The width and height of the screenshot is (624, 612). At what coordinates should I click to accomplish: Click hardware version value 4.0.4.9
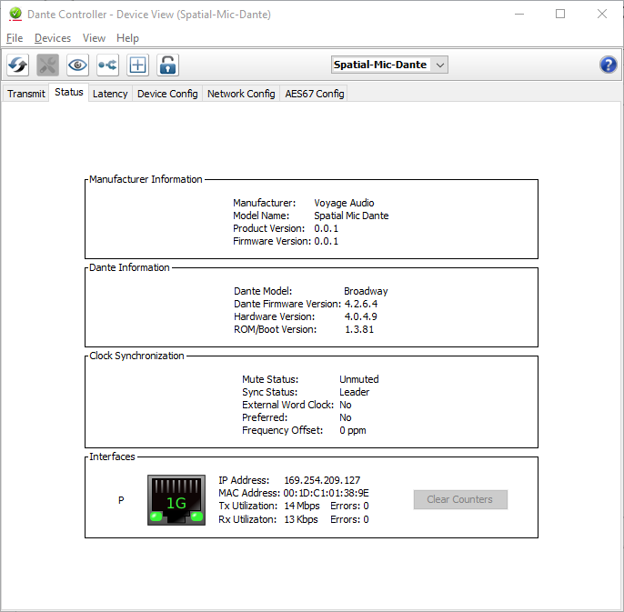[360, 316]
